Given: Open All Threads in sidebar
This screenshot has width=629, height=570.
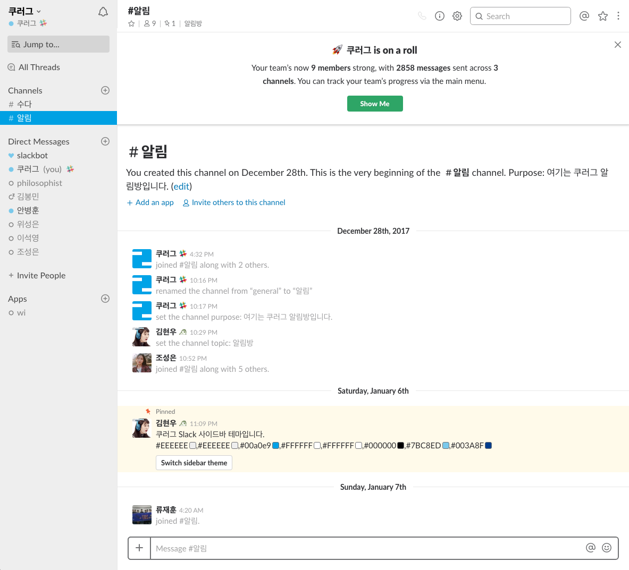Looking at the screenshot, I should click(x=39, y=67).
